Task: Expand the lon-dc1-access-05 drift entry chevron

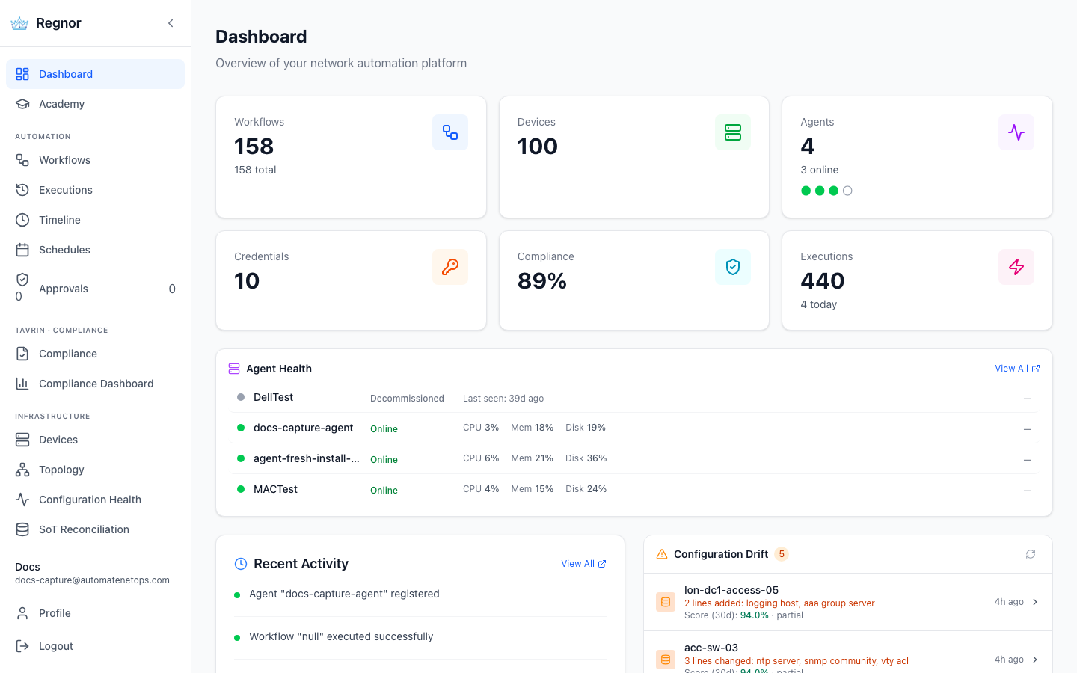Action: [x=1035, y=602]
